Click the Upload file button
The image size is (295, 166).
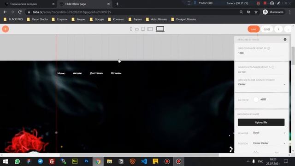261,122
